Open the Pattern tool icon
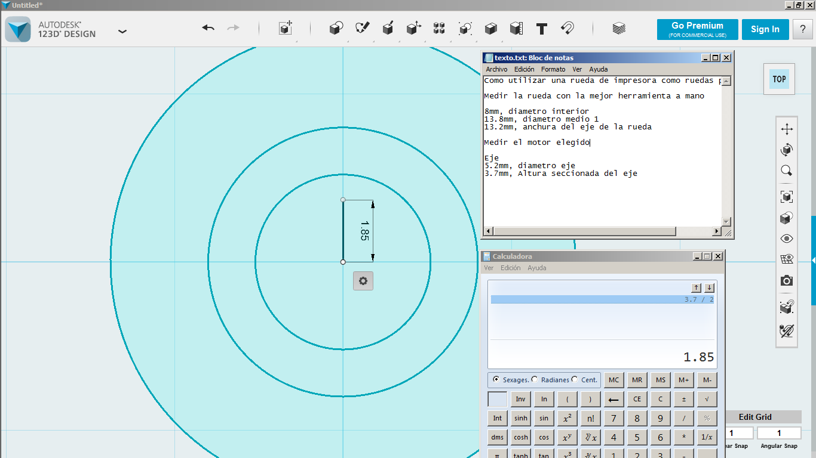 (x=439, y=28)
